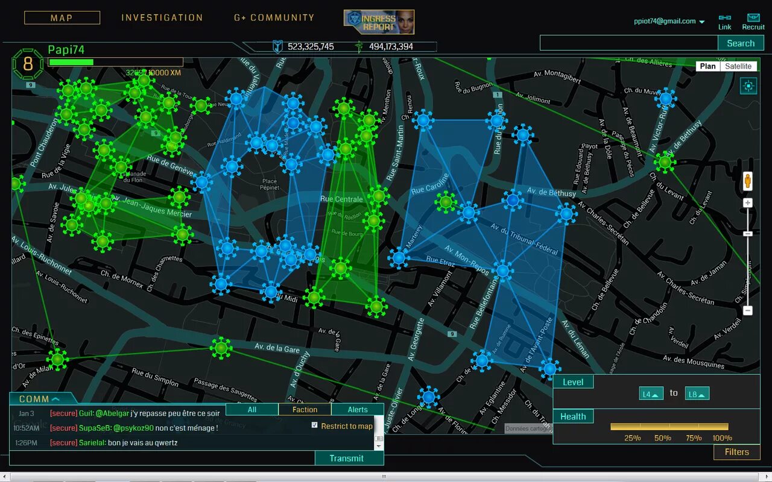Select green portal right of Rue Centrale

click(x=378, y=195)
